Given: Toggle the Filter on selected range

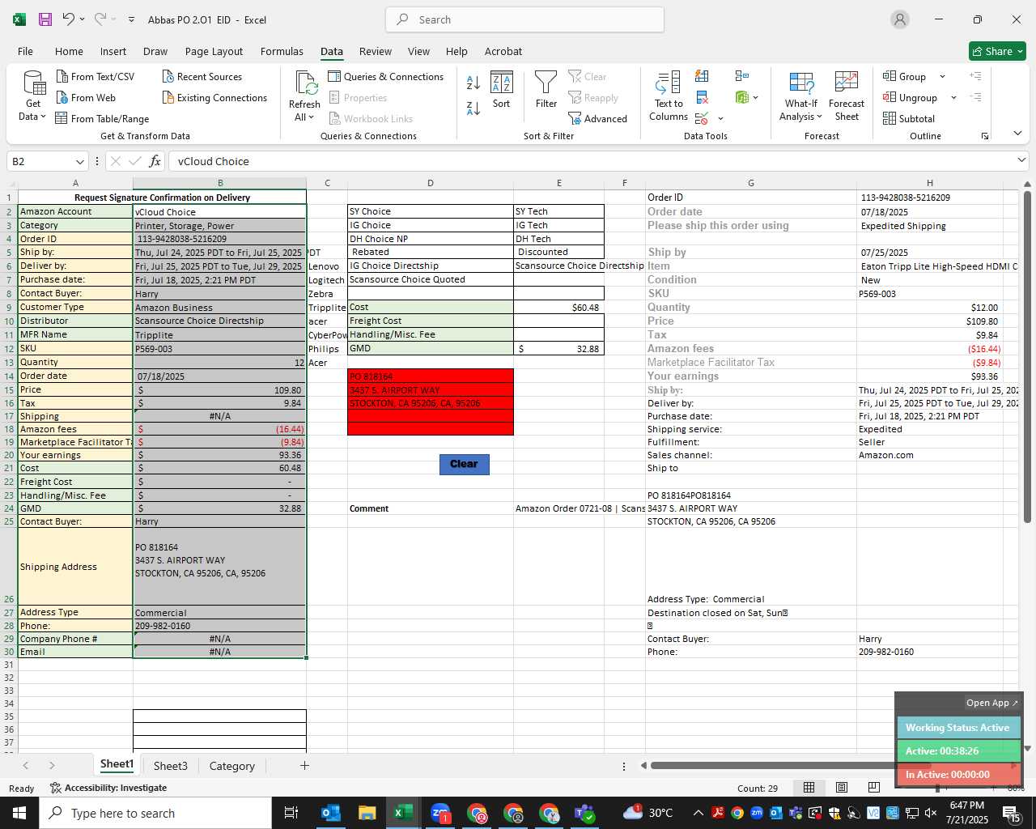Looking at the screenshot, I should pyautogui.click(x=546, y=90).
